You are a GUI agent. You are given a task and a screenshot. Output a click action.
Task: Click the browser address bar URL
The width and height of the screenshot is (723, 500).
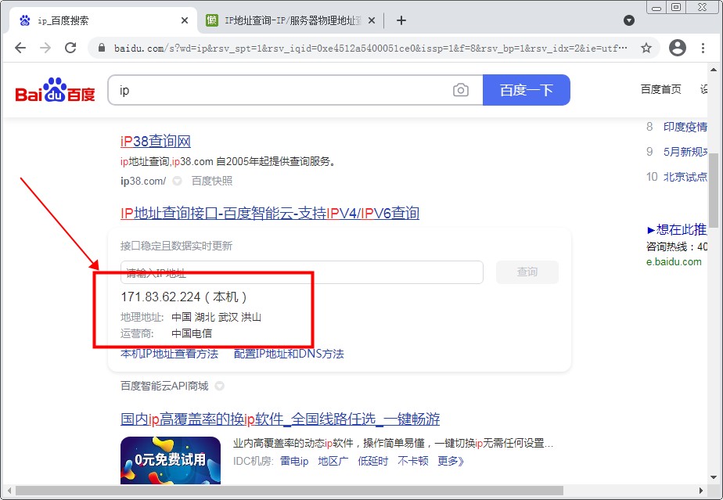(x=370, y=48)
